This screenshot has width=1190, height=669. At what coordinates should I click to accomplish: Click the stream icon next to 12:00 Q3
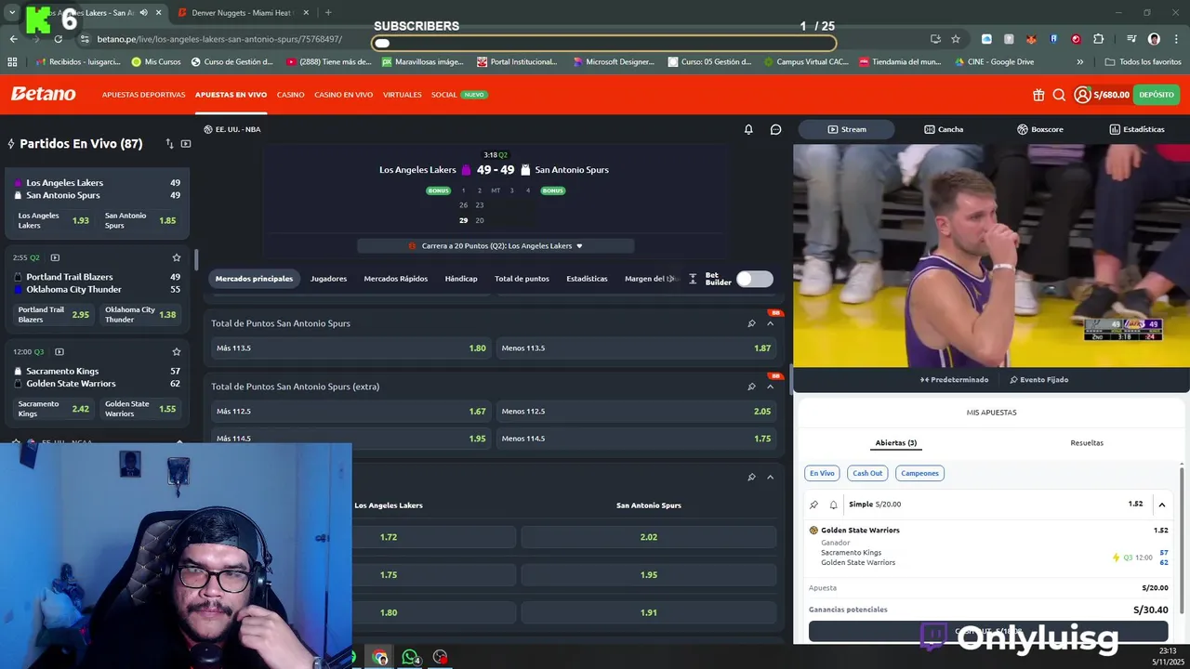coord(59,352)
